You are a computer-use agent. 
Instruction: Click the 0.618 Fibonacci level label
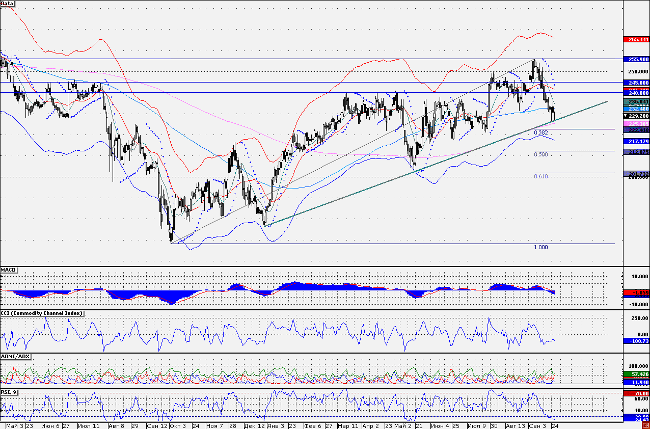point(540,176)
